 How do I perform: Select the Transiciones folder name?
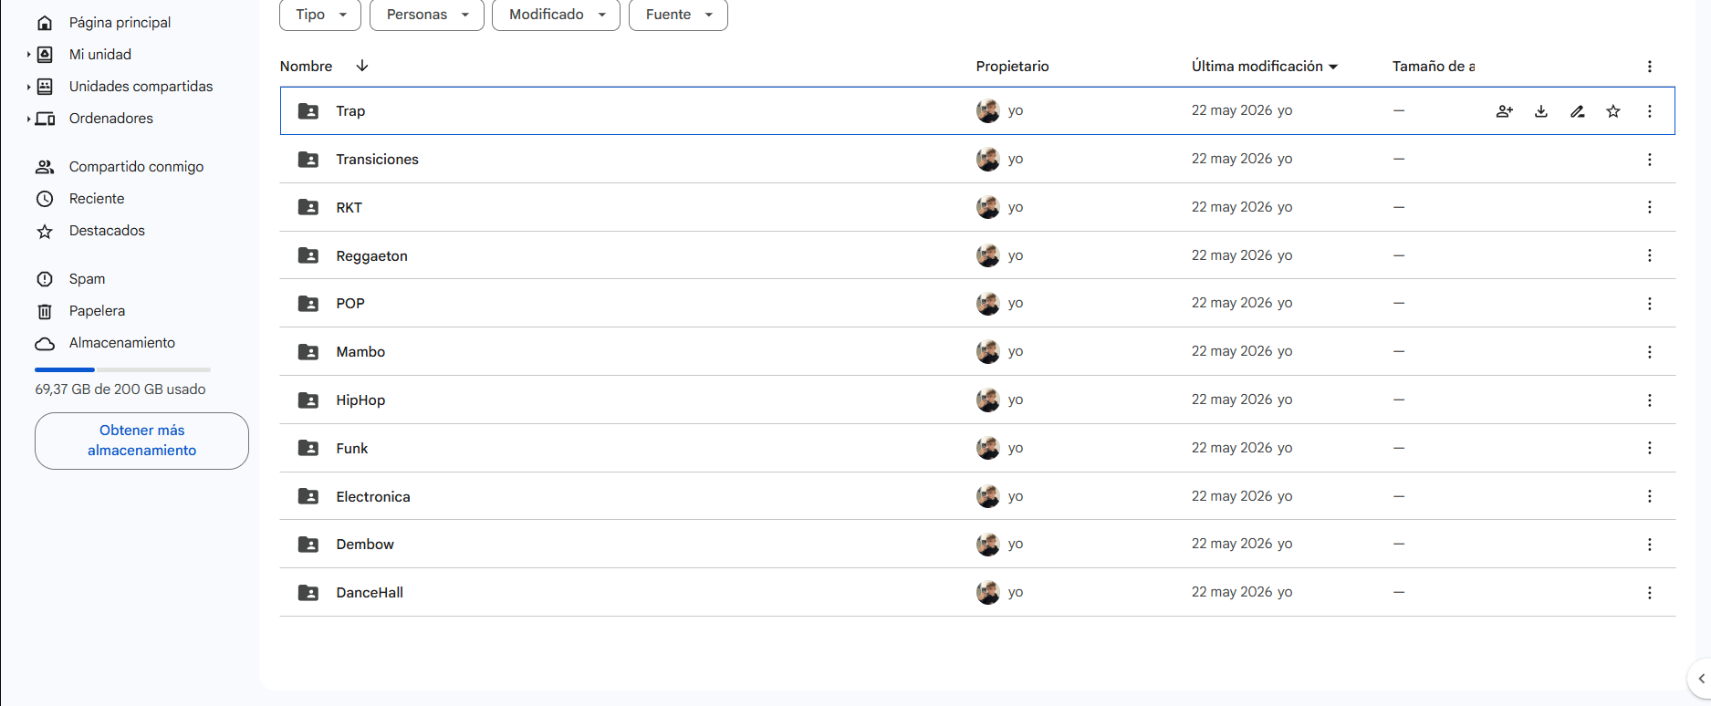pyautogui.click(x=377, y=160)
